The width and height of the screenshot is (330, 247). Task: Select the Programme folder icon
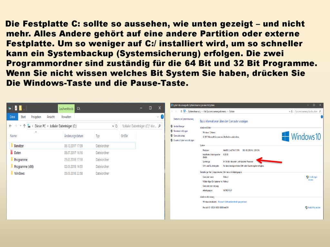[12, 160]
